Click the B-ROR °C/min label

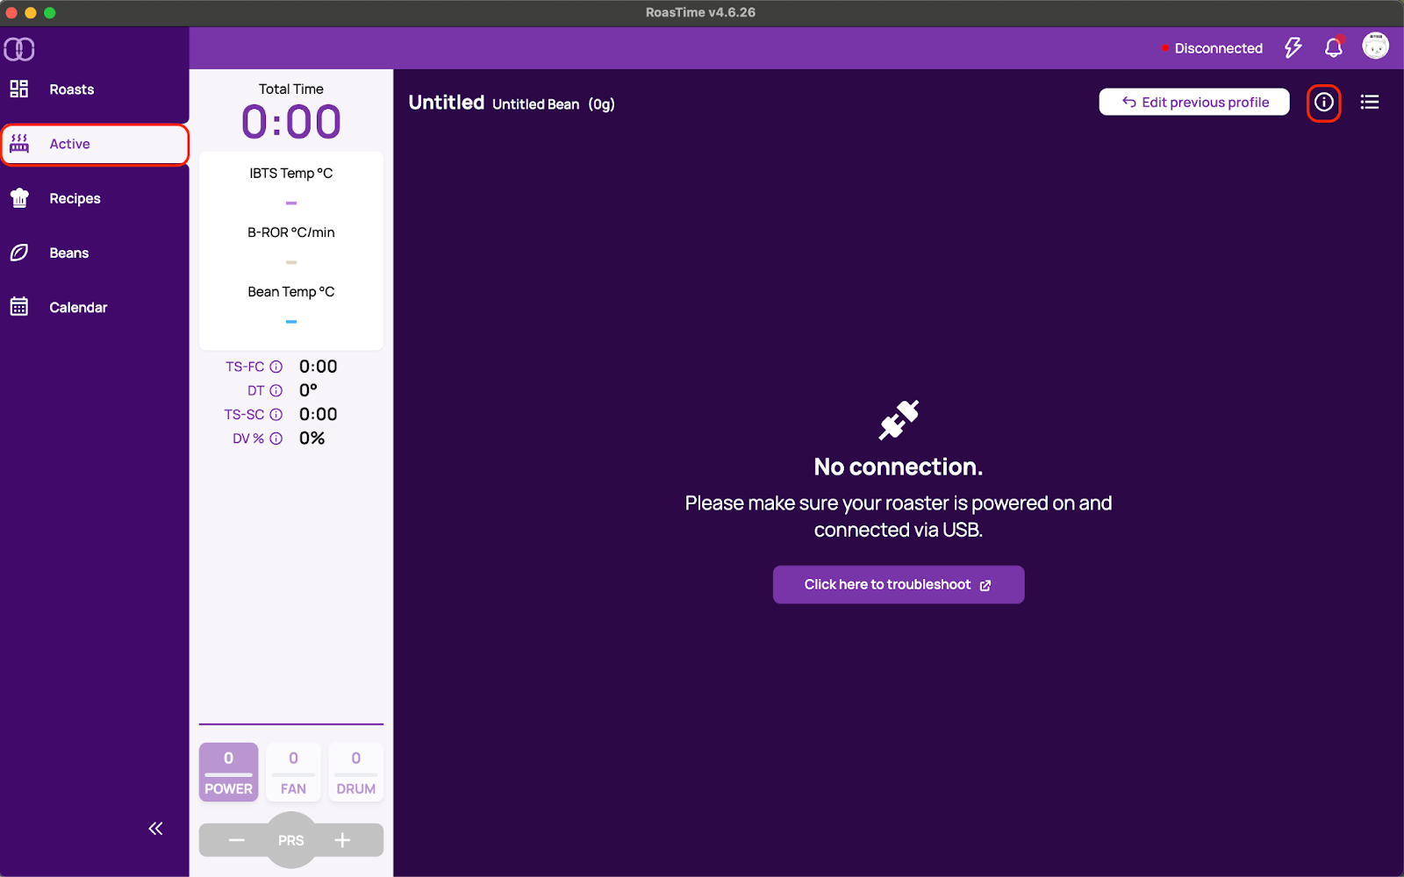pyautogui.click(x=291, y=232)
